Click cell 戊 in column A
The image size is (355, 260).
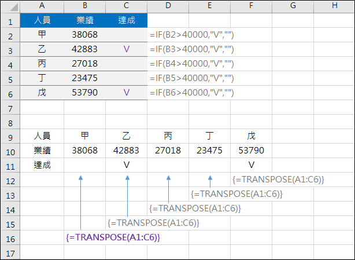pos(42,93)
